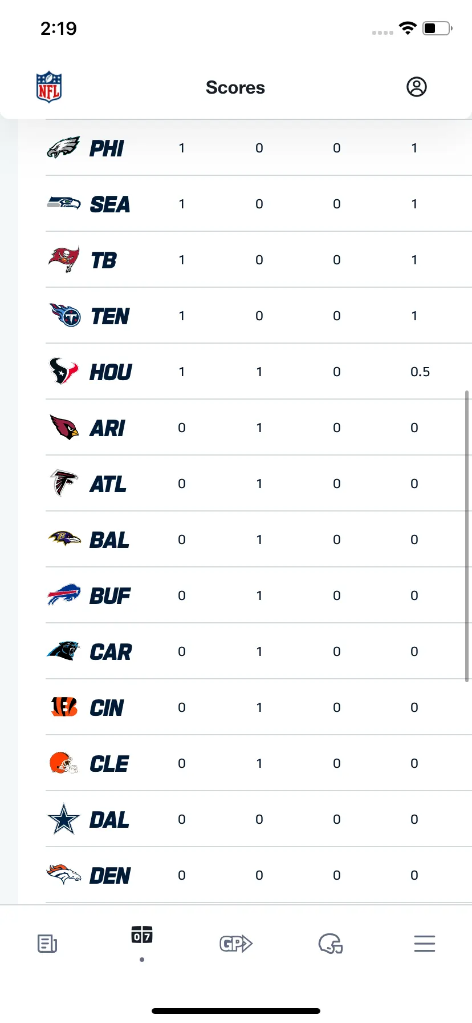Select the Buccaneers TB logo
472x1023 pixels.
(64, 259)
